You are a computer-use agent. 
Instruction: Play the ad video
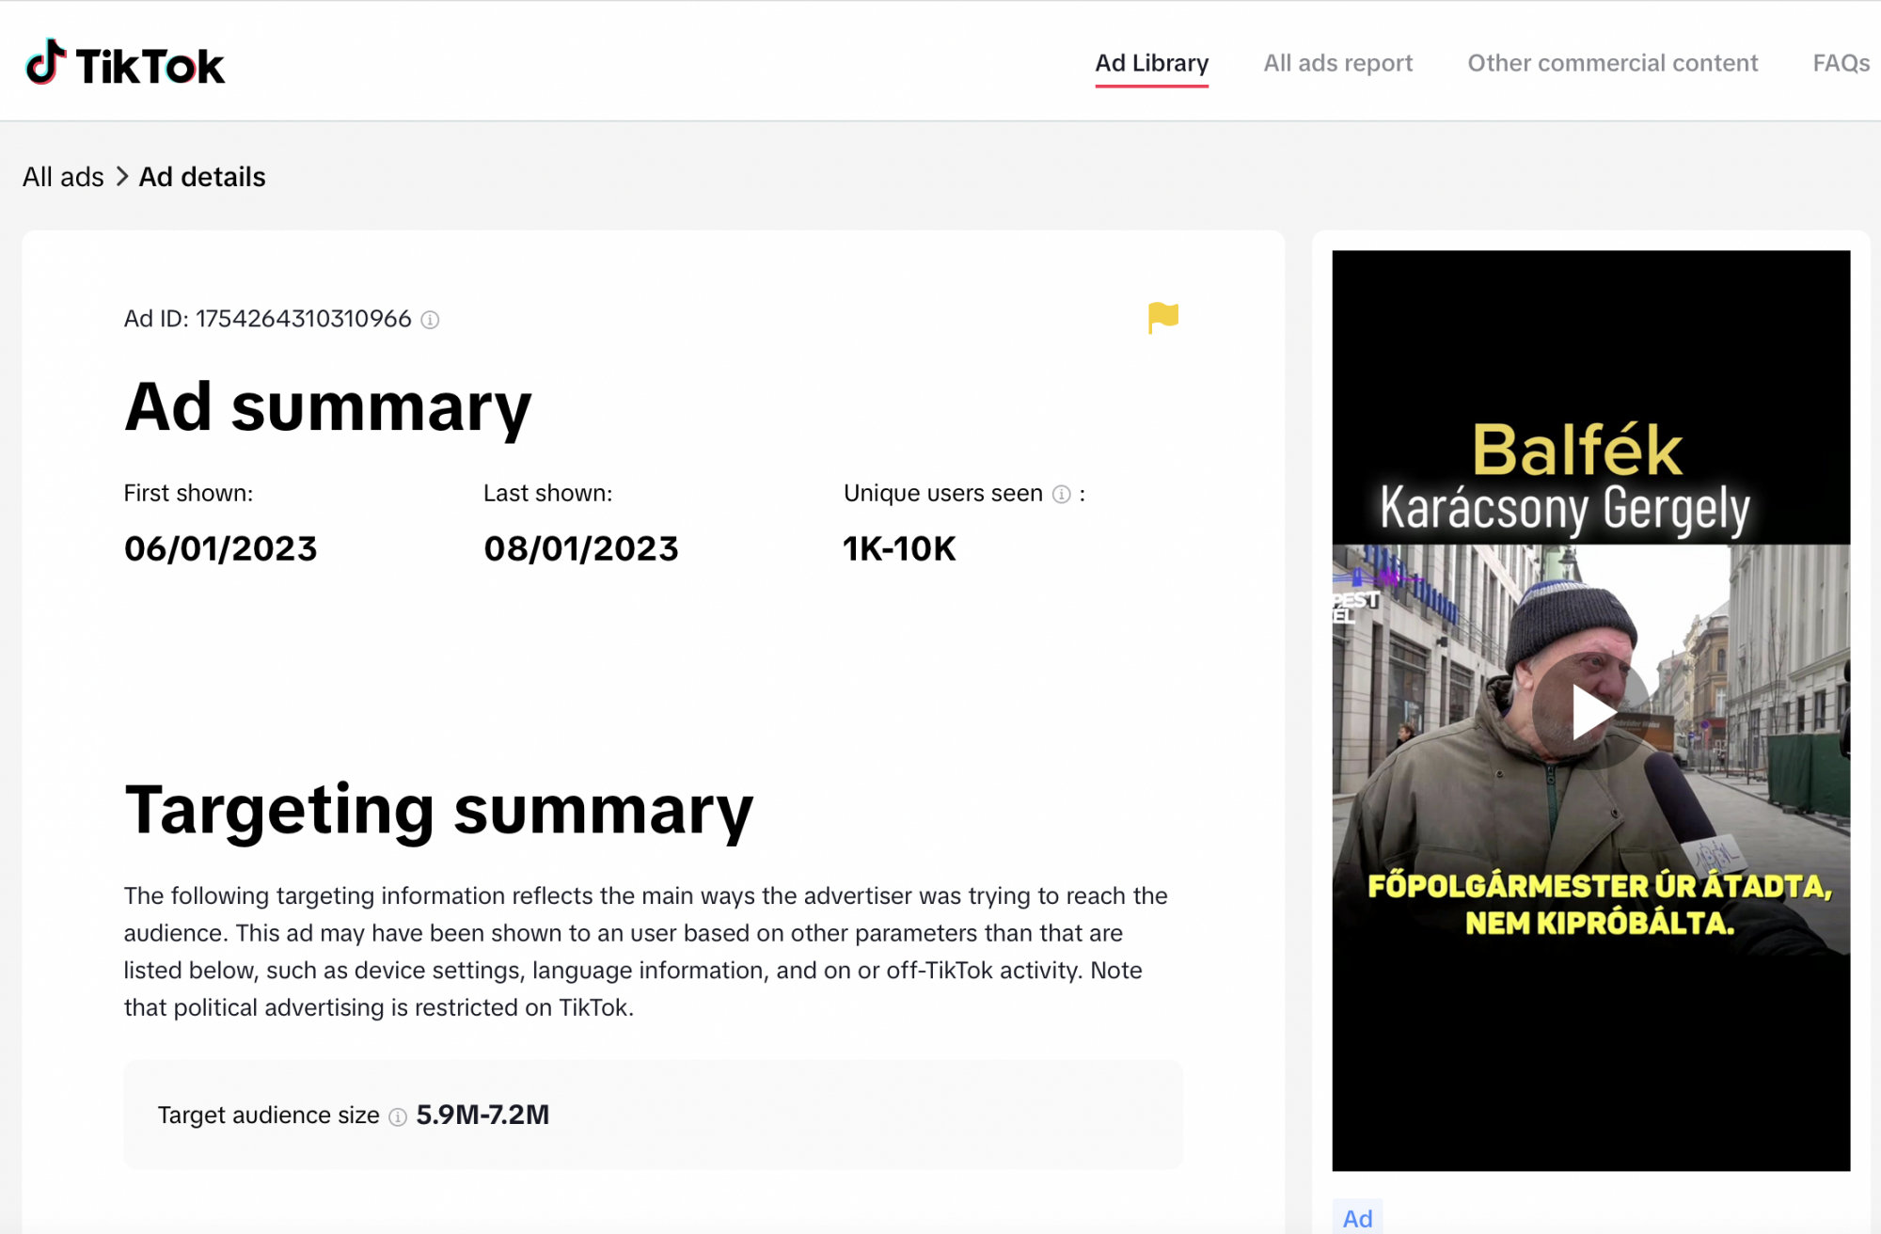1590,711
